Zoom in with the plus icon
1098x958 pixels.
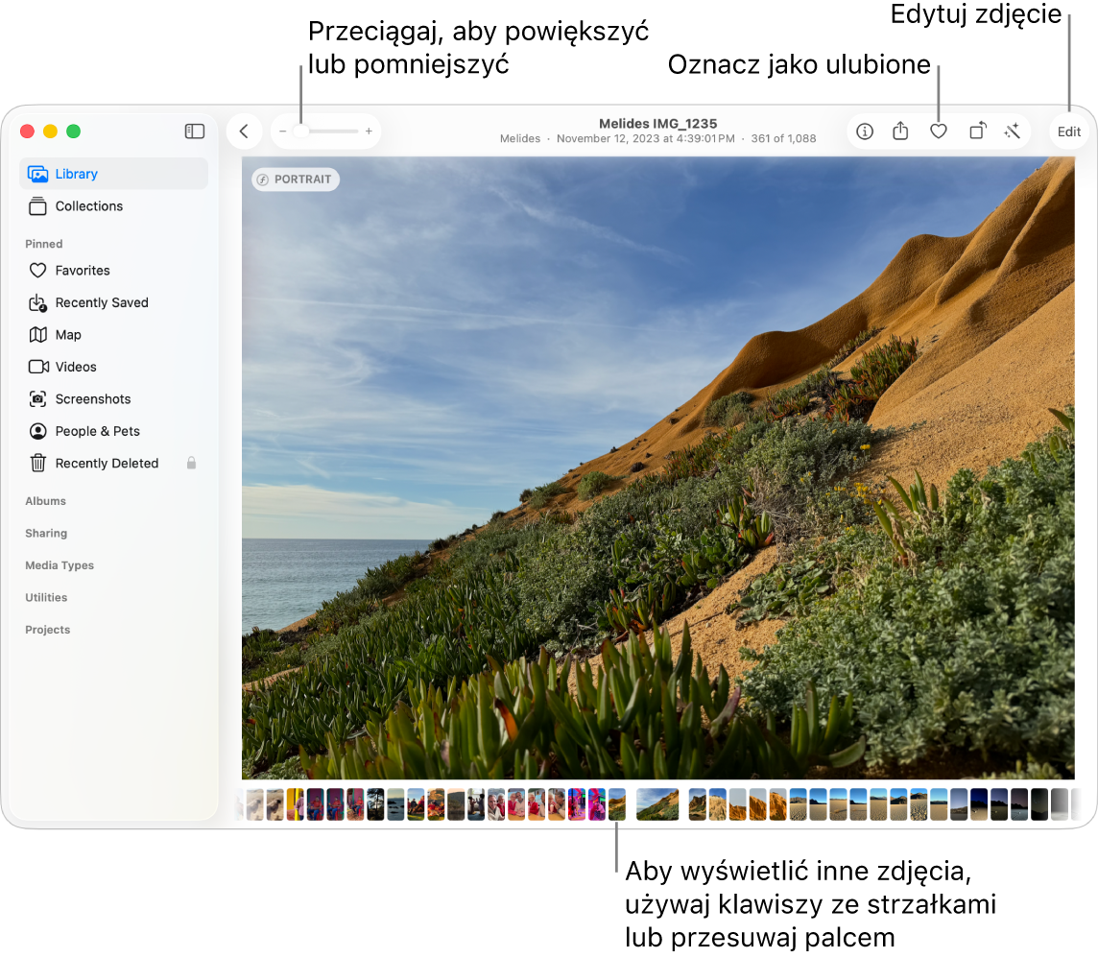pos(369,131)
